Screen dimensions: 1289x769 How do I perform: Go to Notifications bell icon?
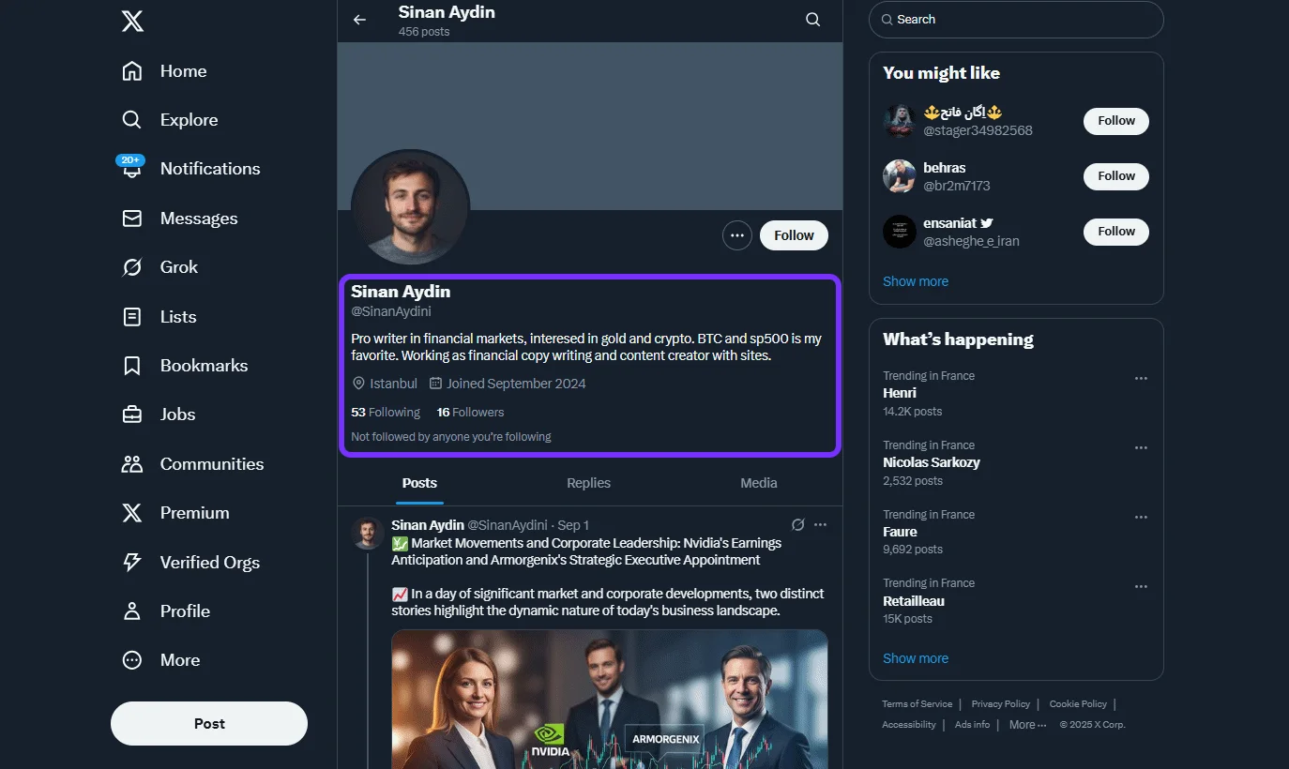132,170
